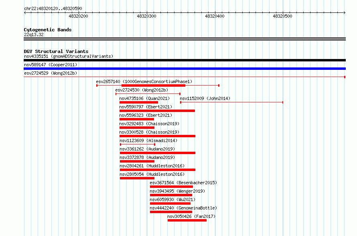The image size is (357, 236).
Task: Click the nsv4335151 gnomAD variant label
Action: pyautogui.click(x=69, y=56)
